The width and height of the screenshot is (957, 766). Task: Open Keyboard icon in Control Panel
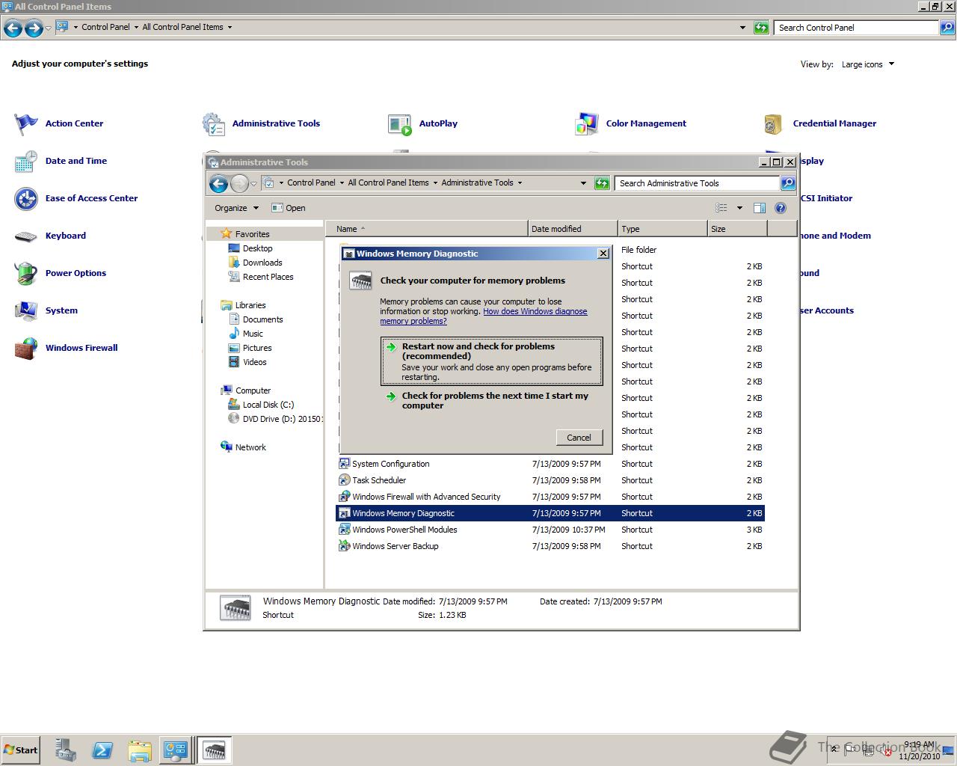point(26,236)
